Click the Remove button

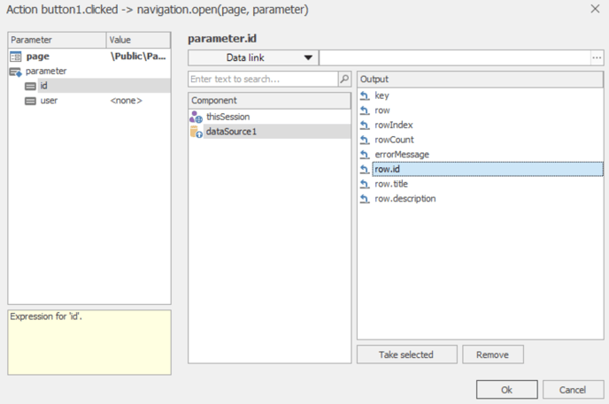[493, 354]
